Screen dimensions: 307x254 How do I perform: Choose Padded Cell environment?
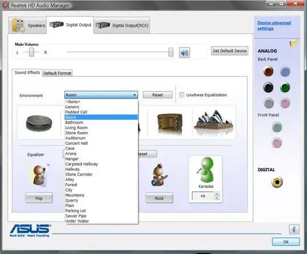[101, 112]
